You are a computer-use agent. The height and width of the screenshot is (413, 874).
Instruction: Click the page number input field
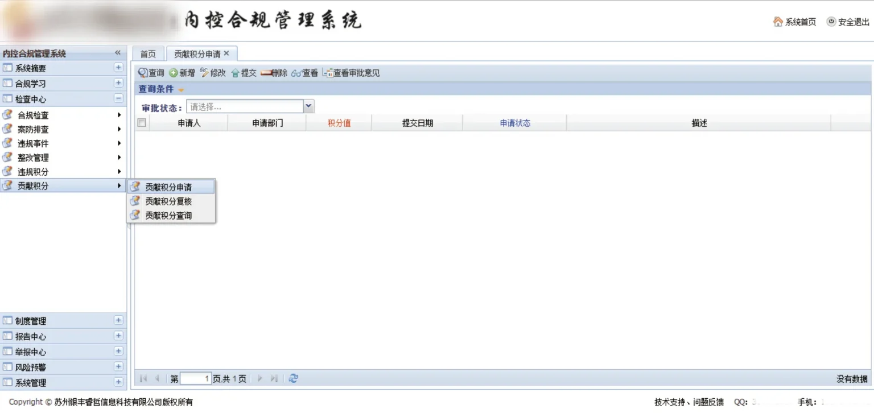point(196,378)
